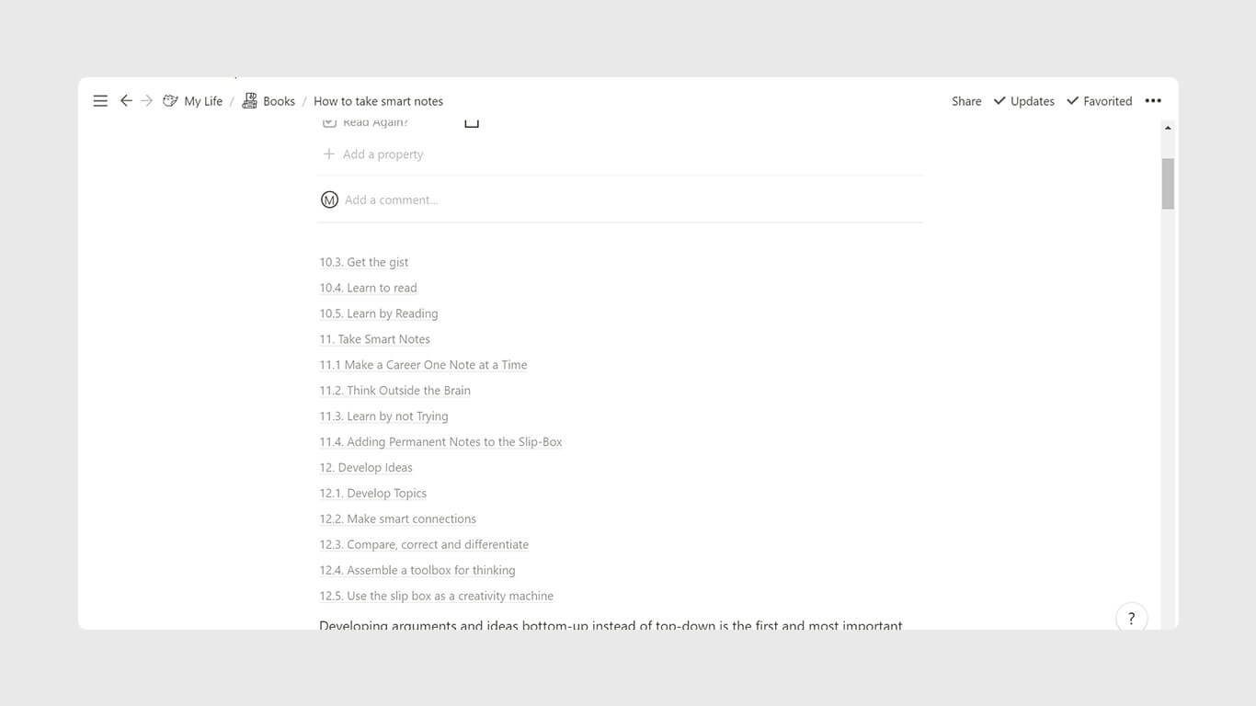The height and width of the screenshot is (706, 1256).
Task: Open the help question mark button
Action: point(1131,619)
